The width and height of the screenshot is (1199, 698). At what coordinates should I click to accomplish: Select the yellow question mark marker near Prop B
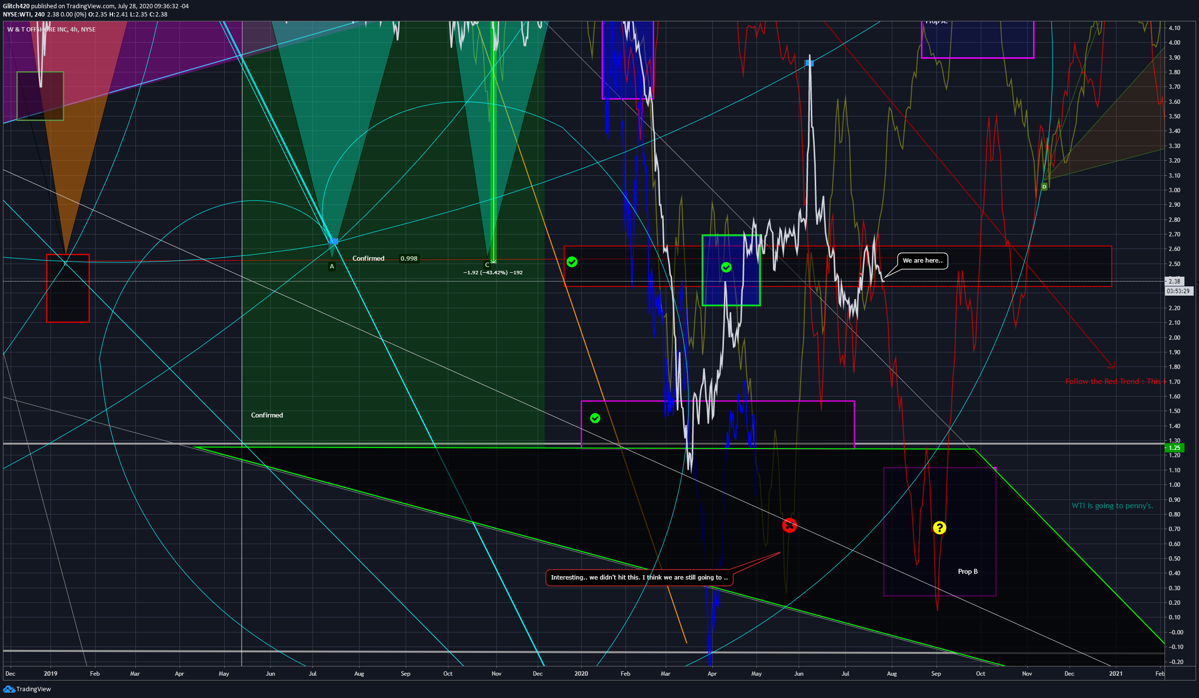939,527
